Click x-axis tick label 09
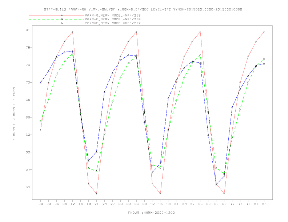The image size is (288, 222). [x=64, y=204]
